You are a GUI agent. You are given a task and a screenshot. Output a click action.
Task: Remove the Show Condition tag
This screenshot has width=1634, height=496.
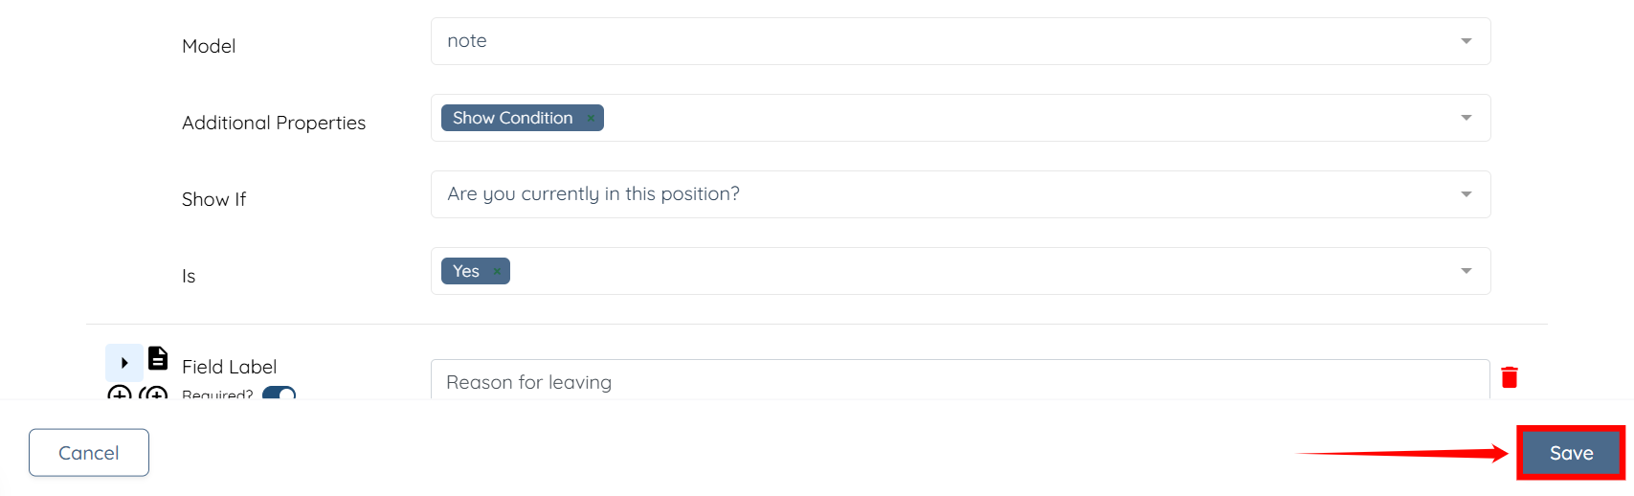591,119
